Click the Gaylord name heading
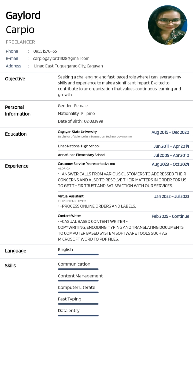 [23, 16]
